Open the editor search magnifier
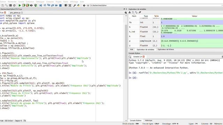Image resolution: width=223 pixels, height=125 pixels. [x=126, y=12]
